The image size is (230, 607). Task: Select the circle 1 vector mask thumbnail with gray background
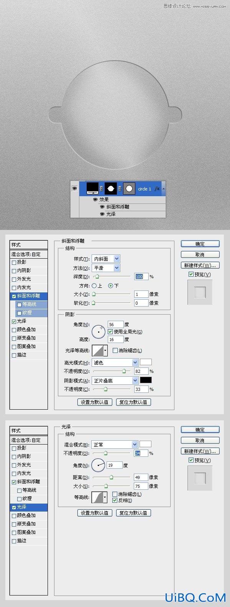click(129, 188)
